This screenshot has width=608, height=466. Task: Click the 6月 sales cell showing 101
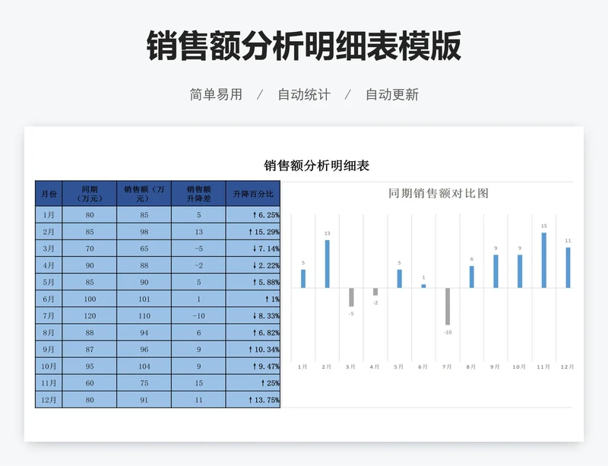coord(144,299)
